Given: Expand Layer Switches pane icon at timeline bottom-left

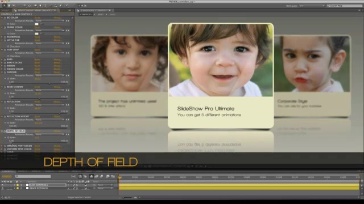Looking at the screenshot, I should coord(2,198).
